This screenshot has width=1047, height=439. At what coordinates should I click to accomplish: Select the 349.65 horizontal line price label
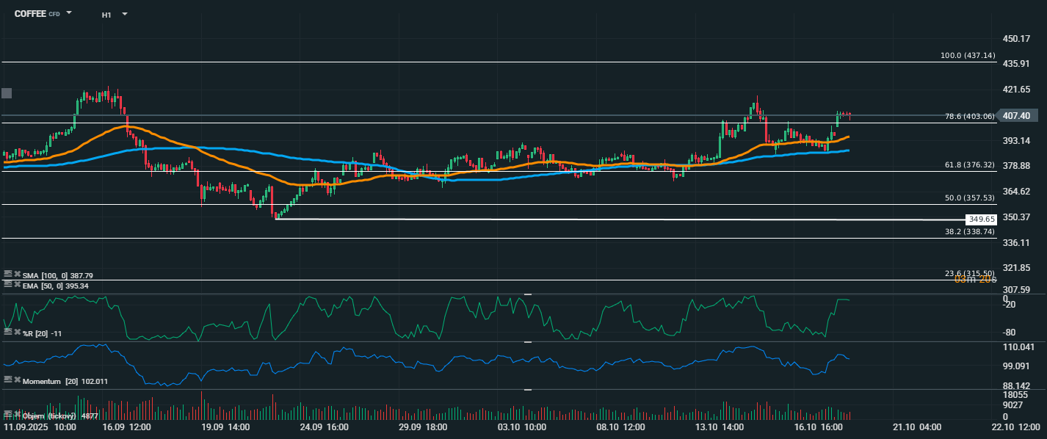point(981,219)
